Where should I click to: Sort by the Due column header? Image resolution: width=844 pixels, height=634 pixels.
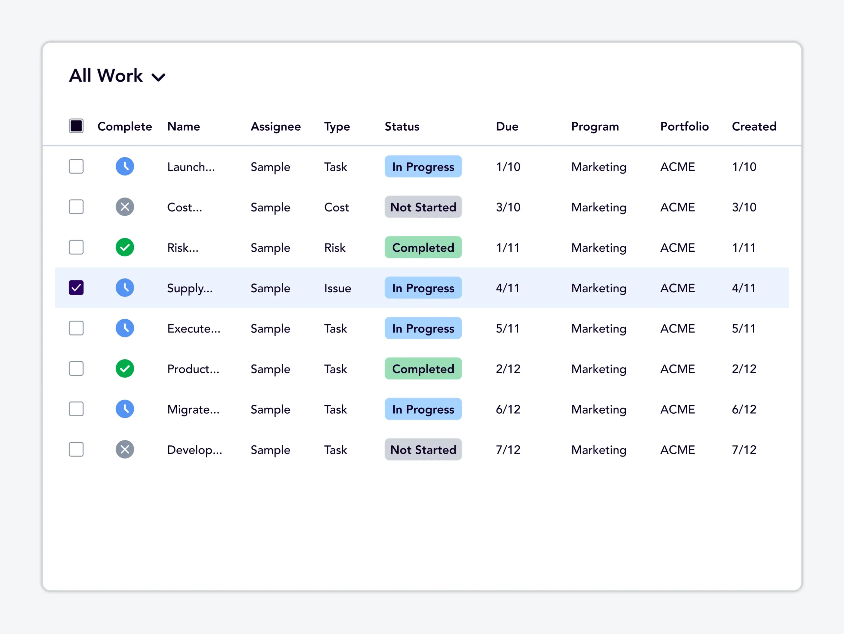507,126
